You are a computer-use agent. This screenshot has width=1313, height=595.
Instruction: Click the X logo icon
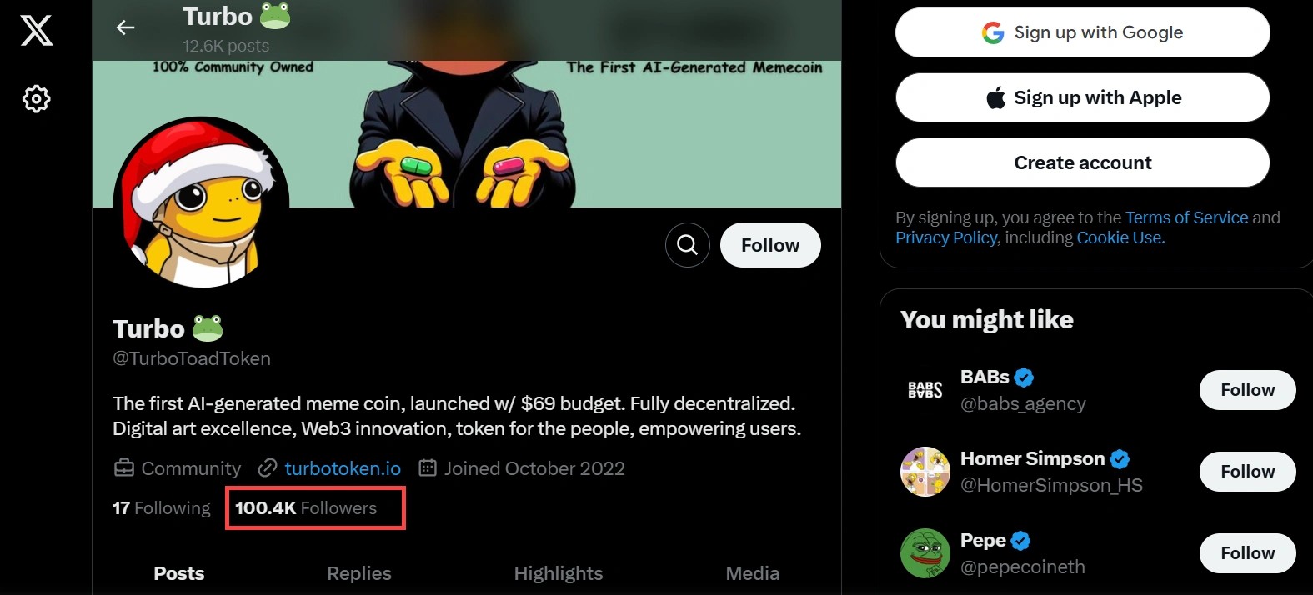coord(37,31)
